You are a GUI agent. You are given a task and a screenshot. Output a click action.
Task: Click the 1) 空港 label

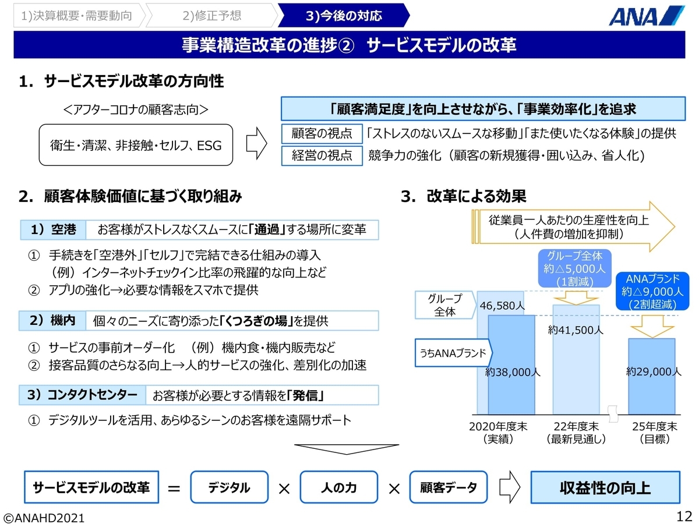[54, 229]
